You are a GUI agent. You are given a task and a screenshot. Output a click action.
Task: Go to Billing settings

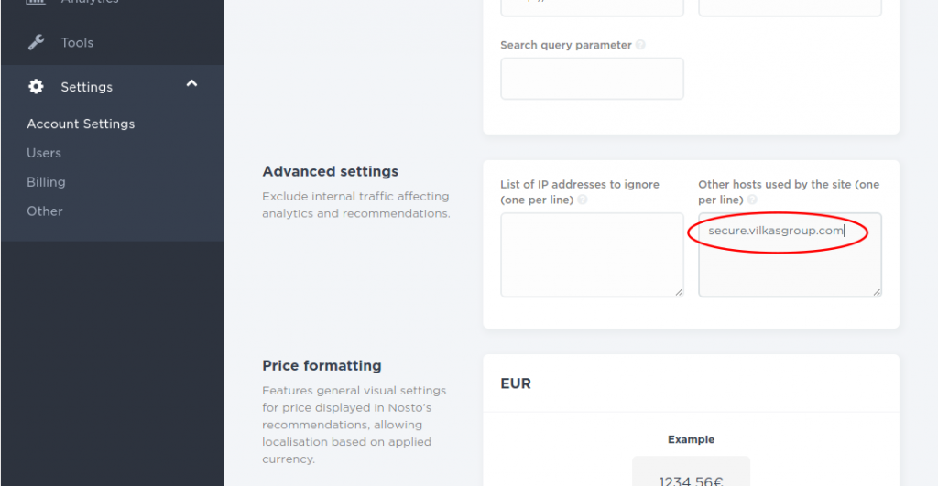point(46,182)
